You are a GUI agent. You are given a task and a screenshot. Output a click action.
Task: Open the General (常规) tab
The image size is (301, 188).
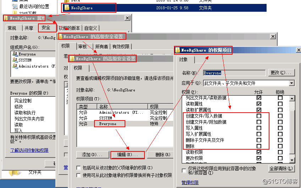(x=12, y=28)
